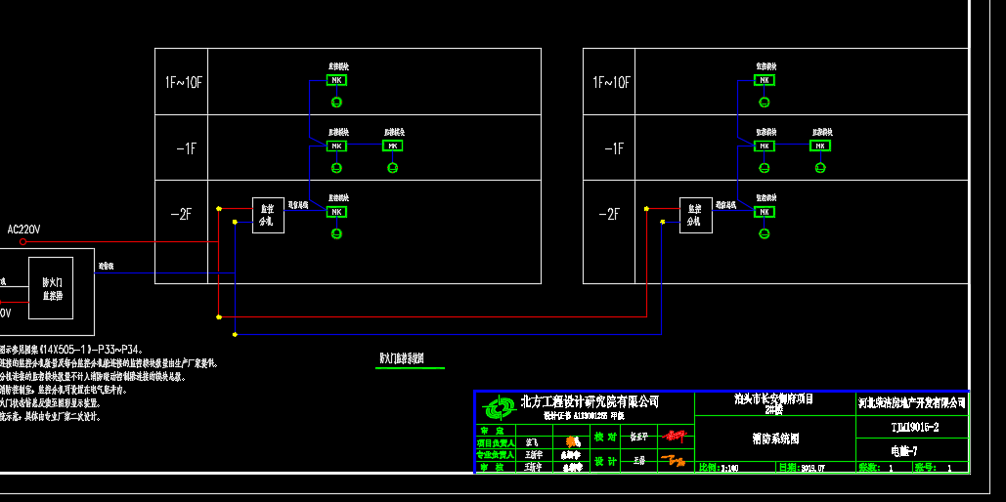1006x502 pixels.
Task: Select the second MK module in left -1F row
Action: [393, 146]
